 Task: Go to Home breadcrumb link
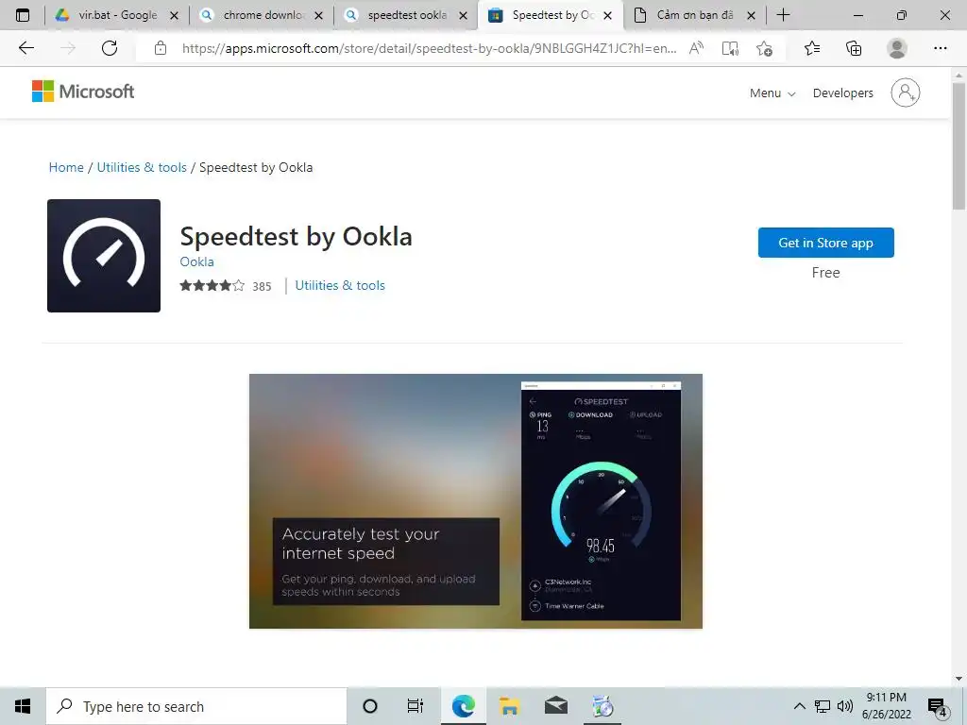click(x=66, y=168)
